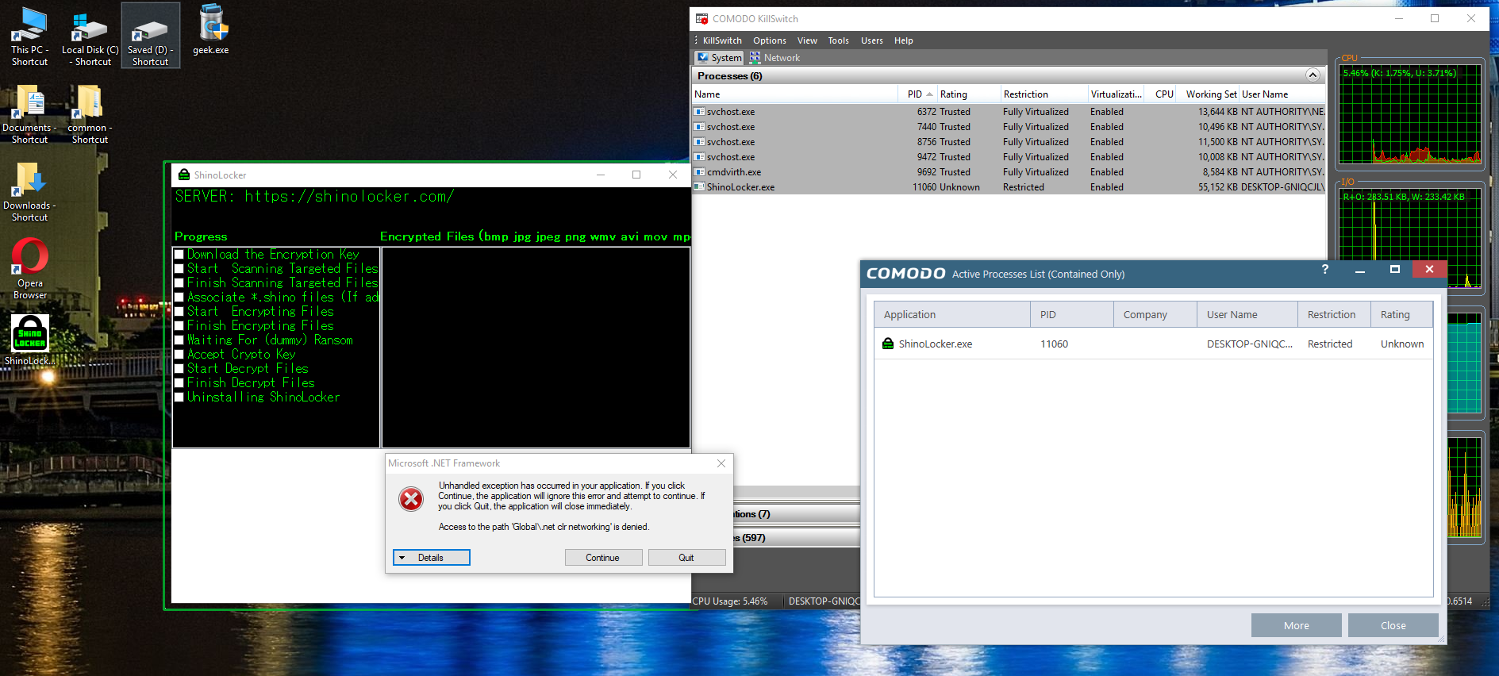Screen dimensions: 1499x676
Task: Toggle Start Scanning Targeted Files checkbox
Action: 179,269
